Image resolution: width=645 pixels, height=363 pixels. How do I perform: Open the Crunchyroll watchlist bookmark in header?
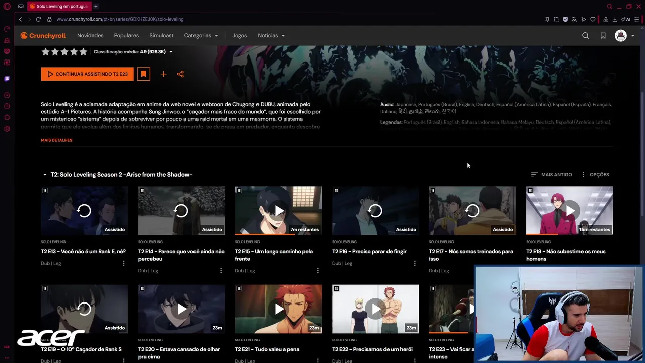point(603,36)
